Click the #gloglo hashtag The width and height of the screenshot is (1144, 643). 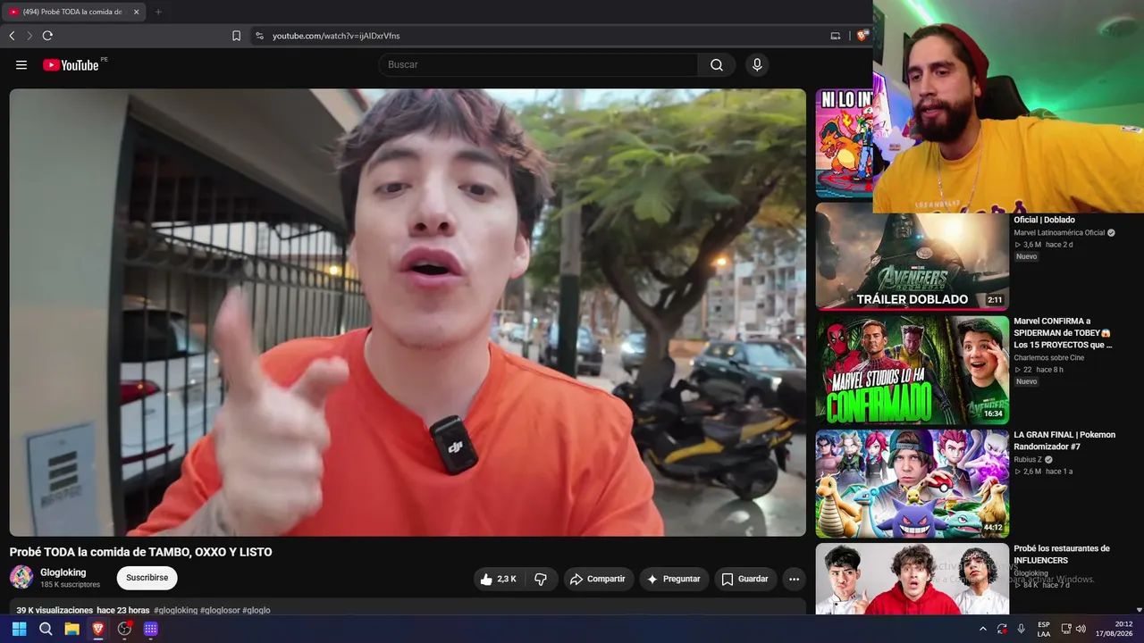(x=257, y=610)
